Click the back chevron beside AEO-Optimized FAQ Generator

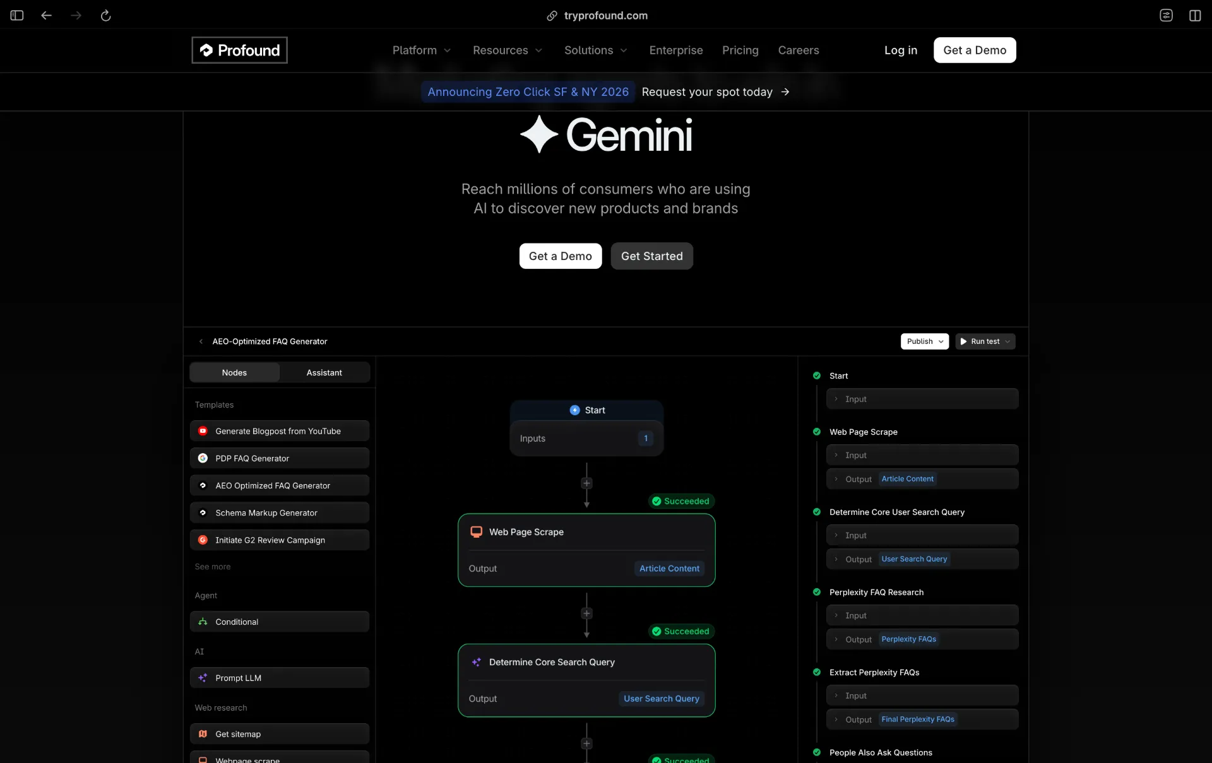(201, 341)
